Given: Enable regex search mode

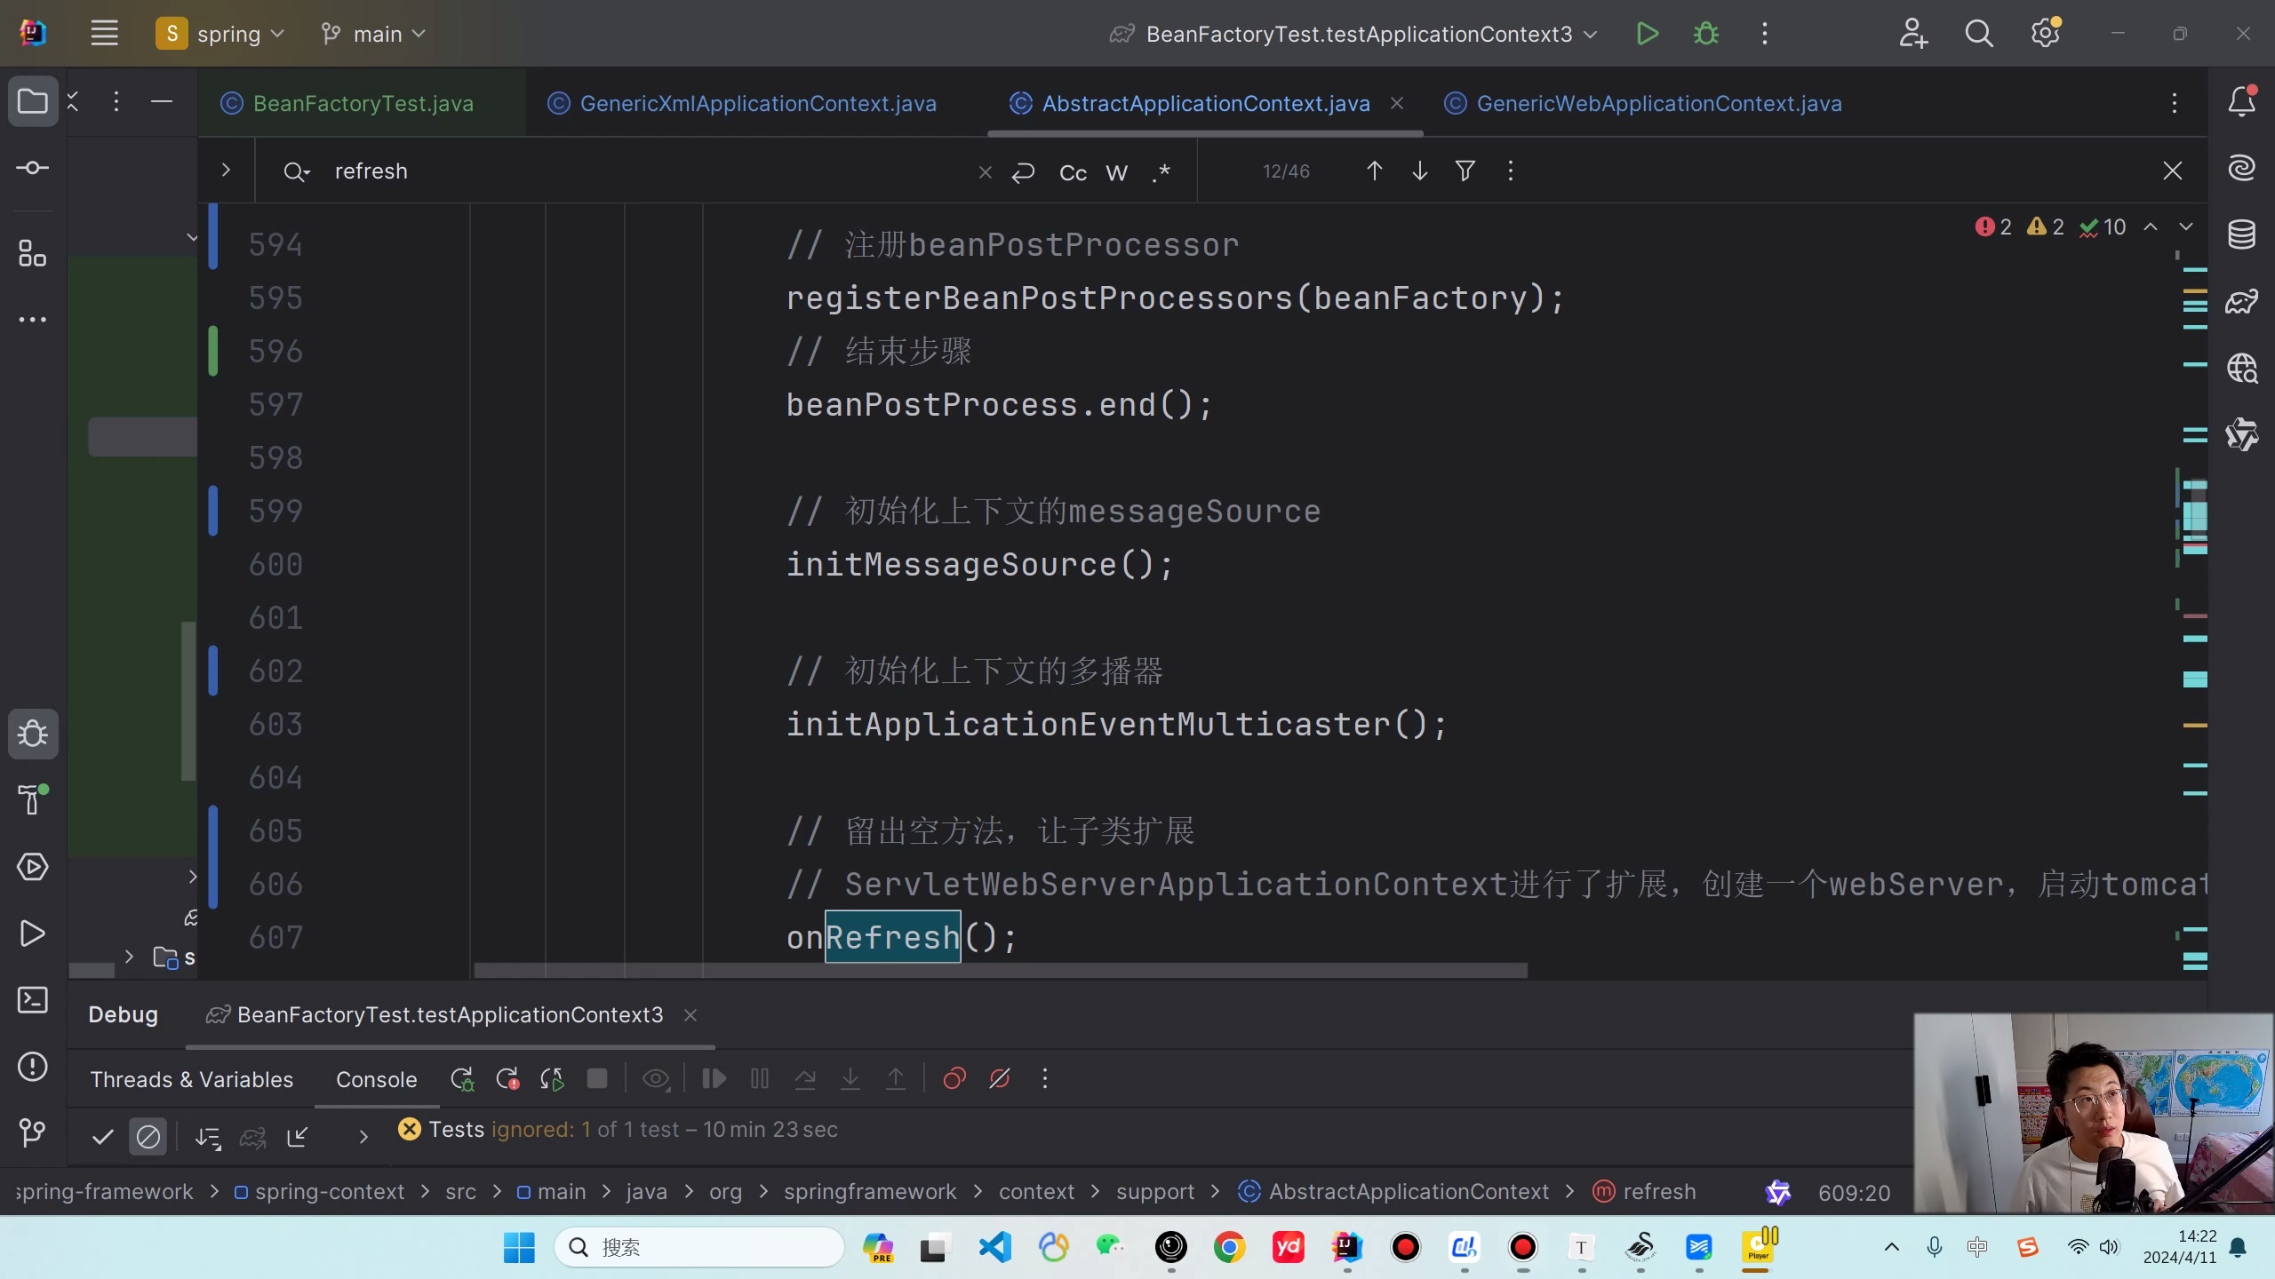Looking at the screenshot, I should coord(1161,171).
